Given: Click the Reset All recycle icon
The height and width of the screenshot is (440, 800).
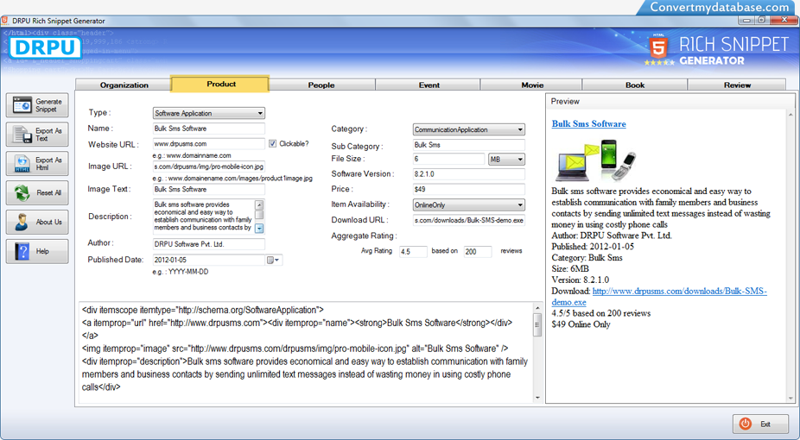Looking at the screenshot, I should click(22, 193).
